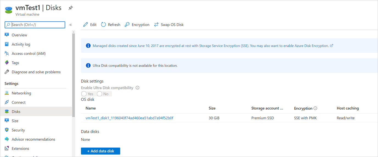Click the Encryption key icon
Viewport: 378px width, 157px height.
127,25
